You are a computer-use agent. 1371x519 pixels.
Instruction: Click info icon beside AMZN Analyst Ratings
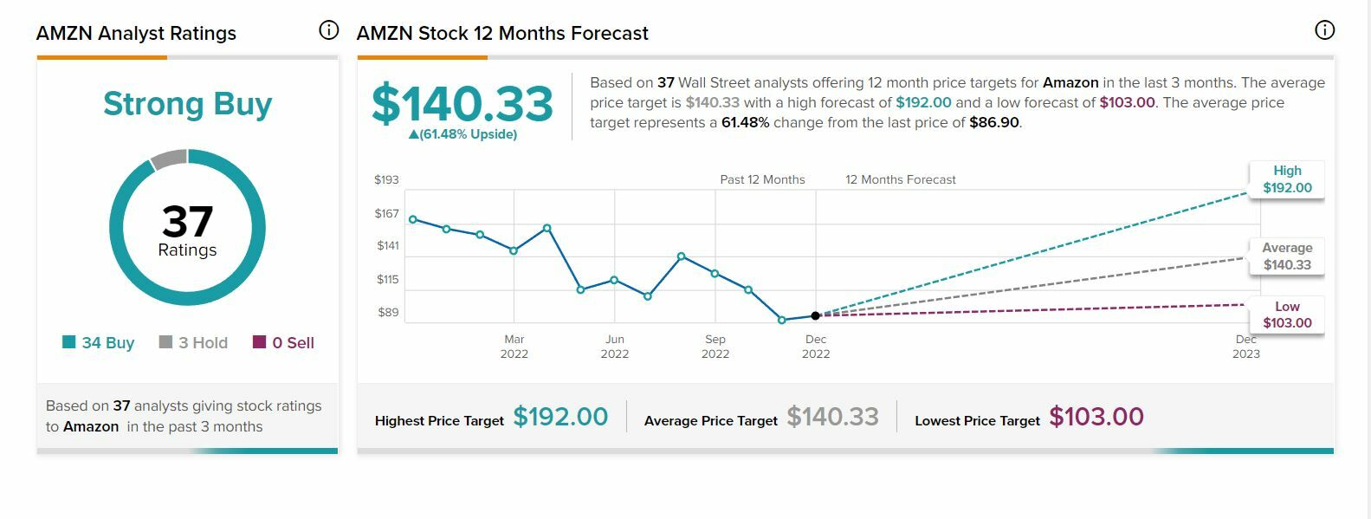click(x=329, y=30)
